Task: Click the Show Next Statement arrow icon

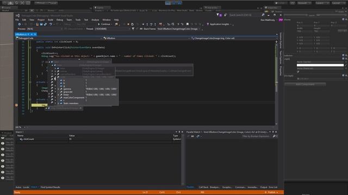Action: [143, 24]
